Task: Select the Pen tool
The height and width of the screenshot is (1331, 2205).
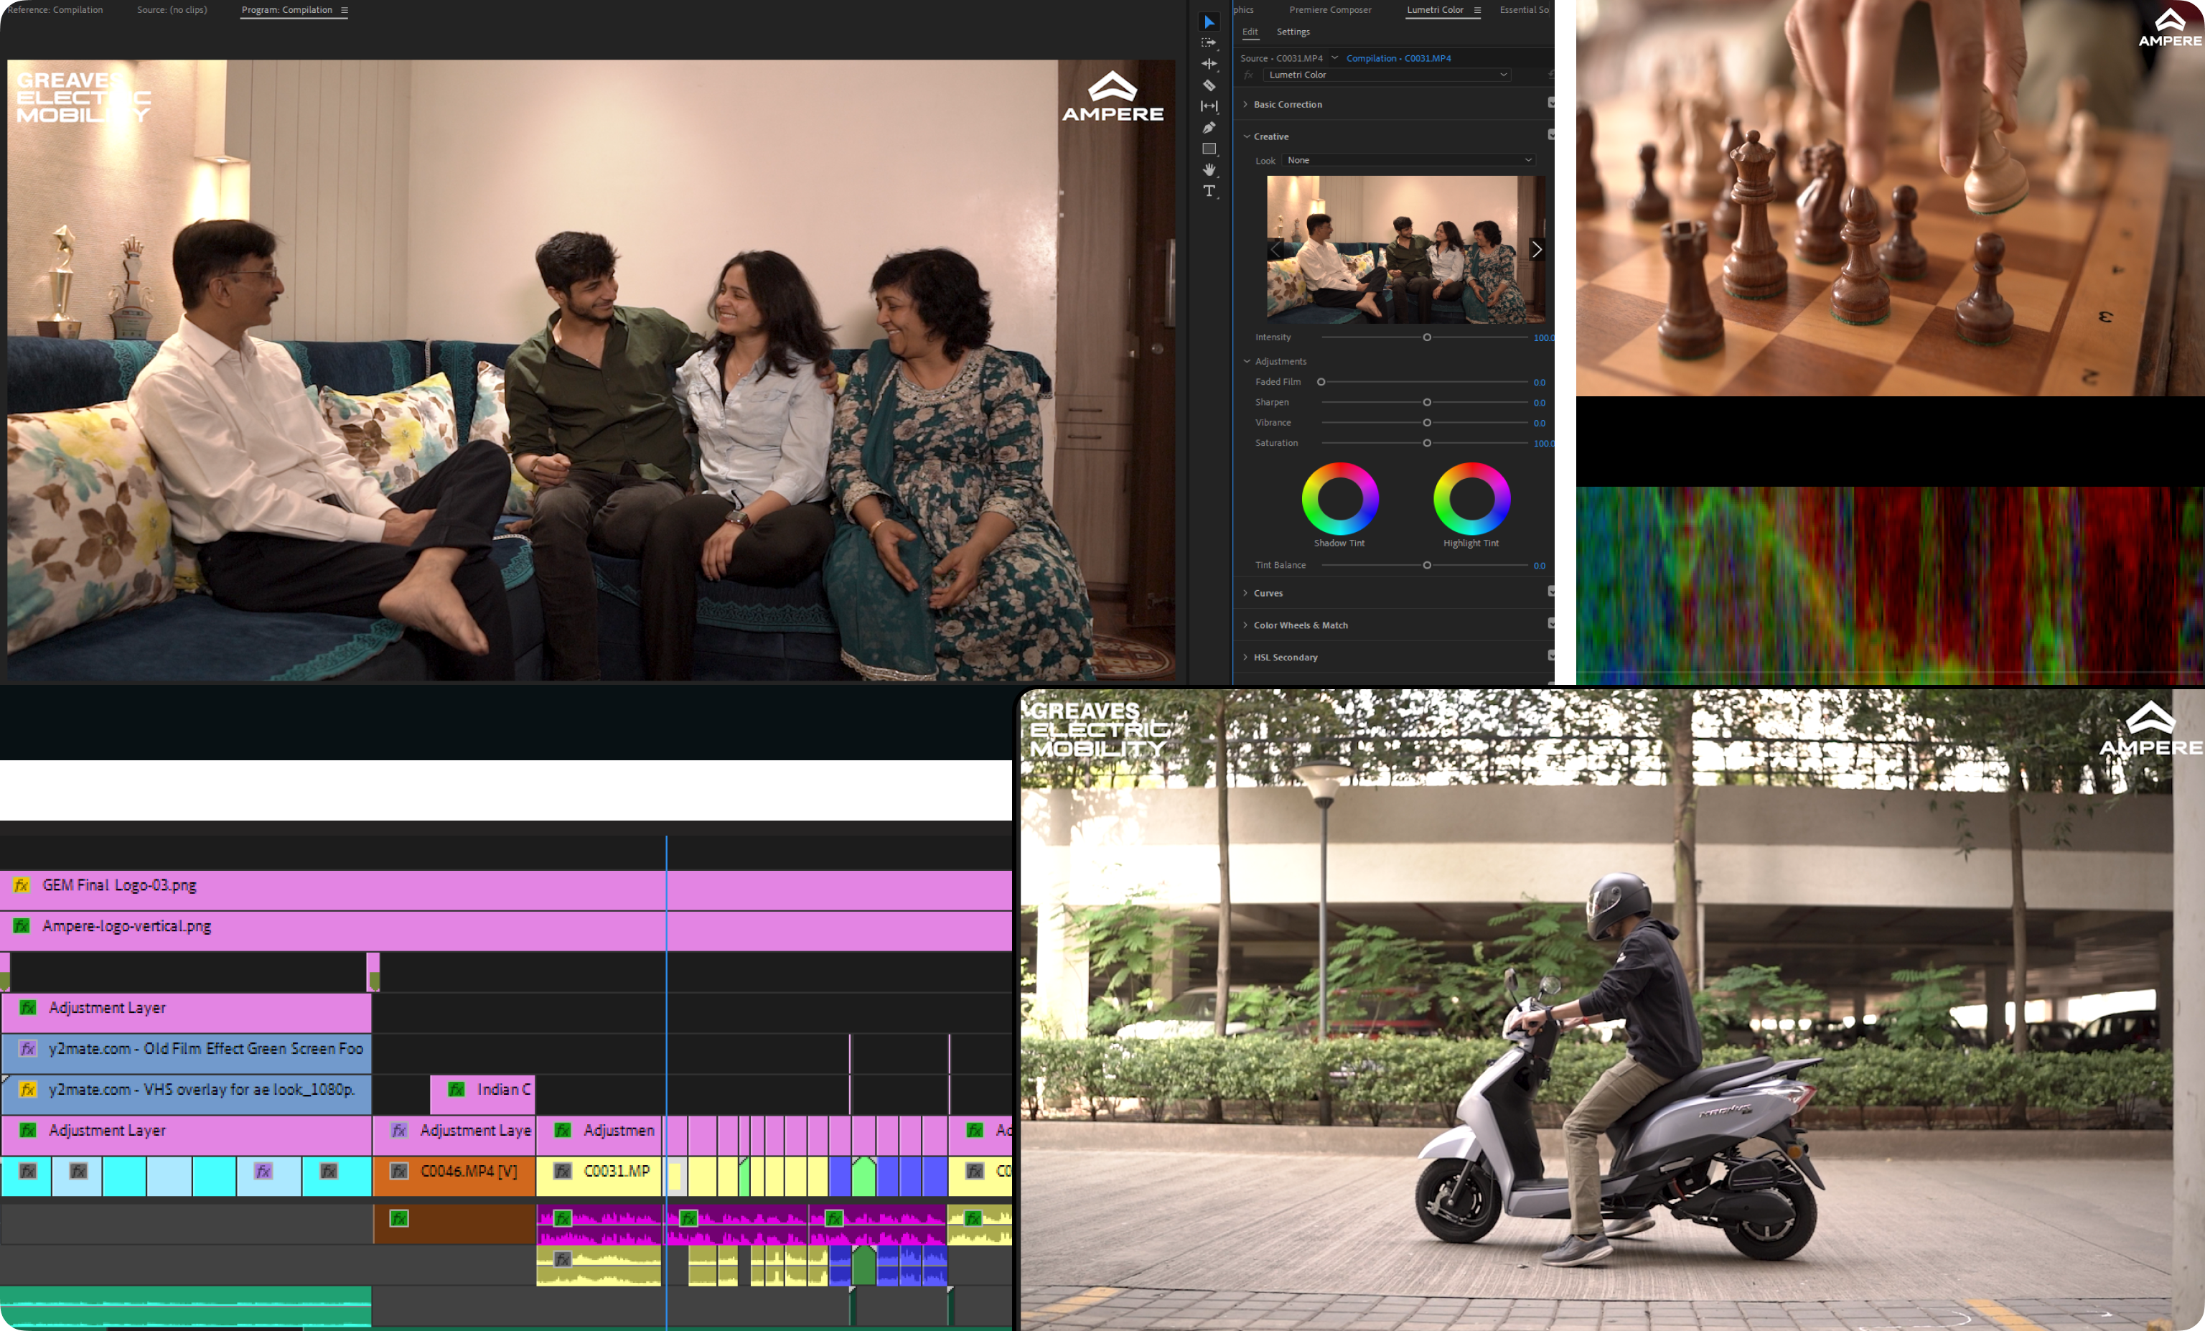Action: [1209, 127]
